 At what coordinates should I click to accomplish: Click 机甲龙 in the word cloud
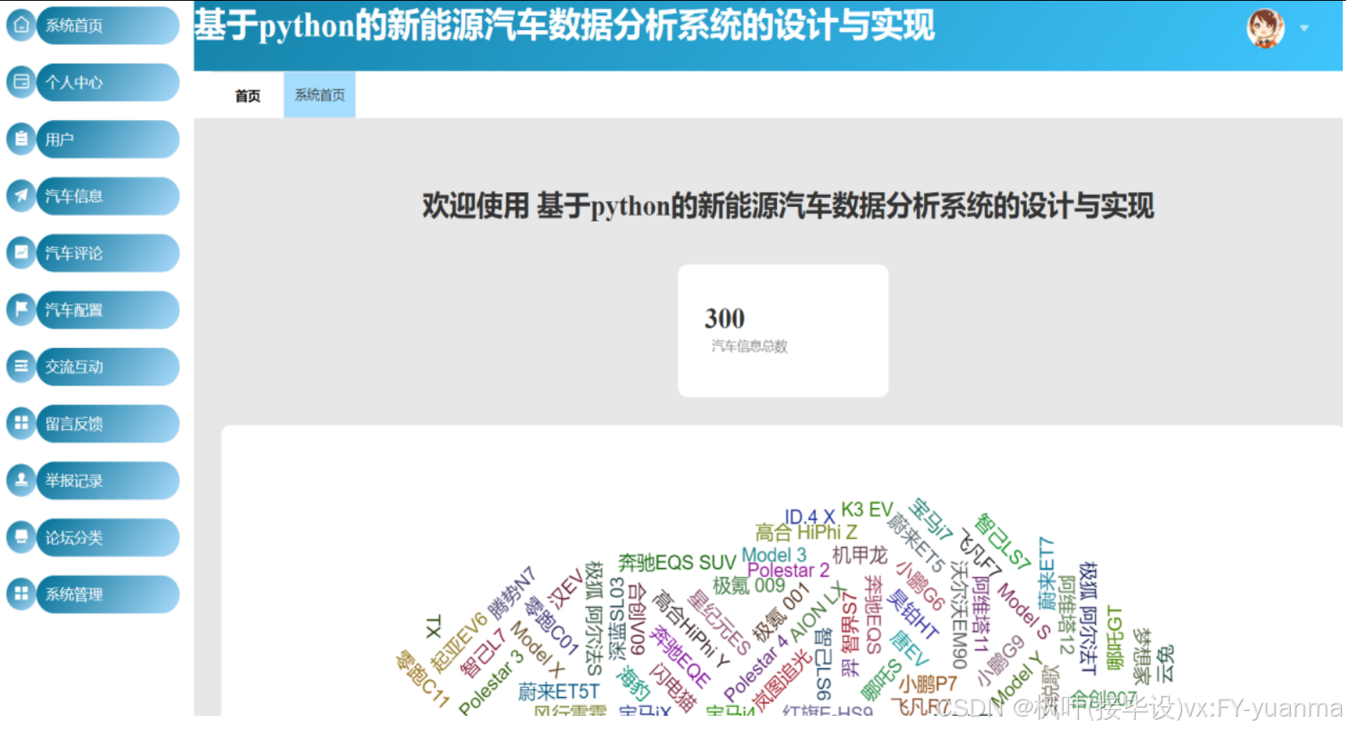[x=860, y=555]
